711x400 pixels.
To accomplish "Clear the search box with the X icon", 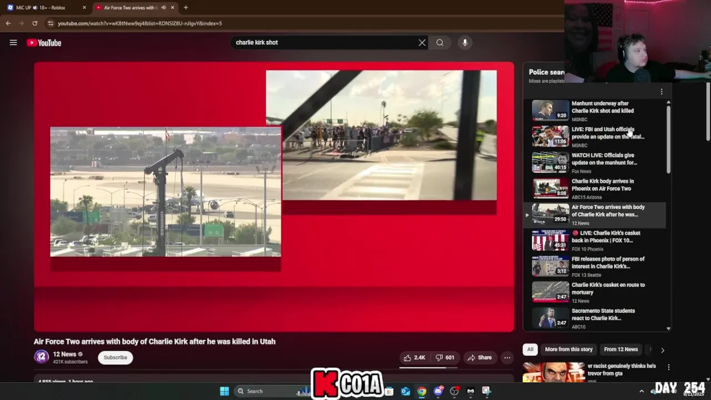I will click(422, 42).
